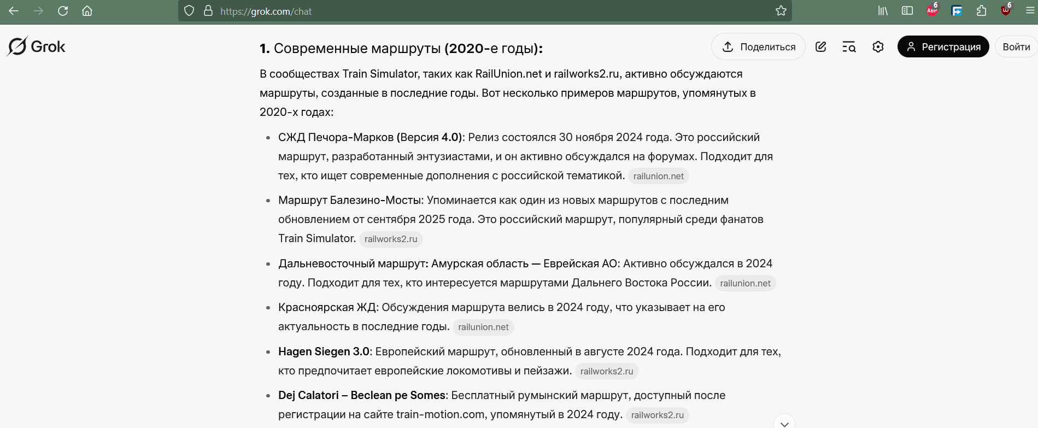Open Grok settings gear
This screenshot has width=1038, height=428.
pos(878,47)
